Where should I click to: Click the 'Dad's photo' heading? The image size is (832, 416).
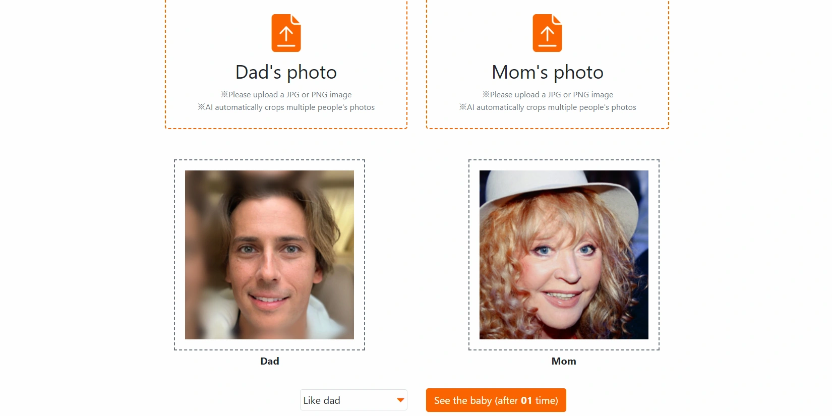[286, 73]
